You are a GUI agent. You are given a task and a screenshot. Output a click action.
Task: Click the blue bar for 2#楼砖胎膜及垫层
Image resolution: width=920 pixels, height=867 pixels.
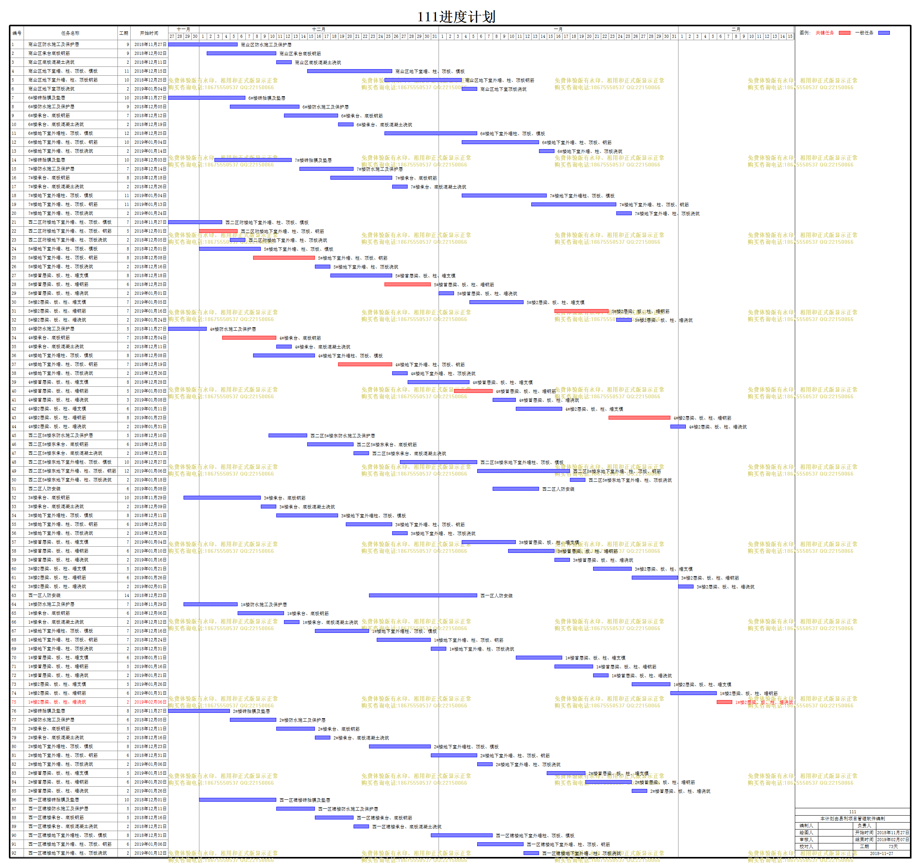tap(199, 711)
